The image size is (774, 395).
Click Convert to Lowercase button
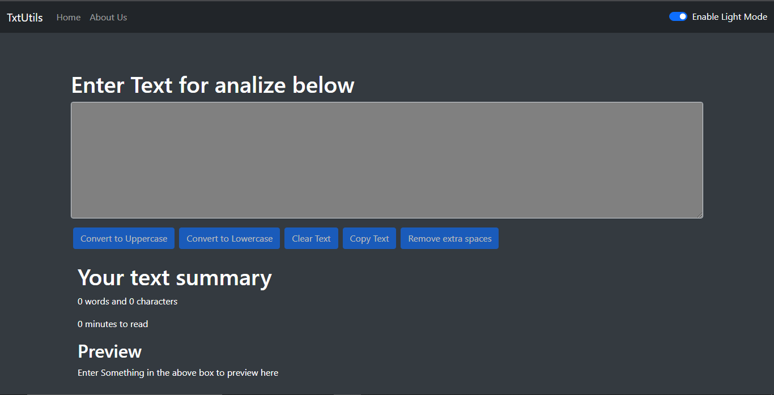coord(229,238)
